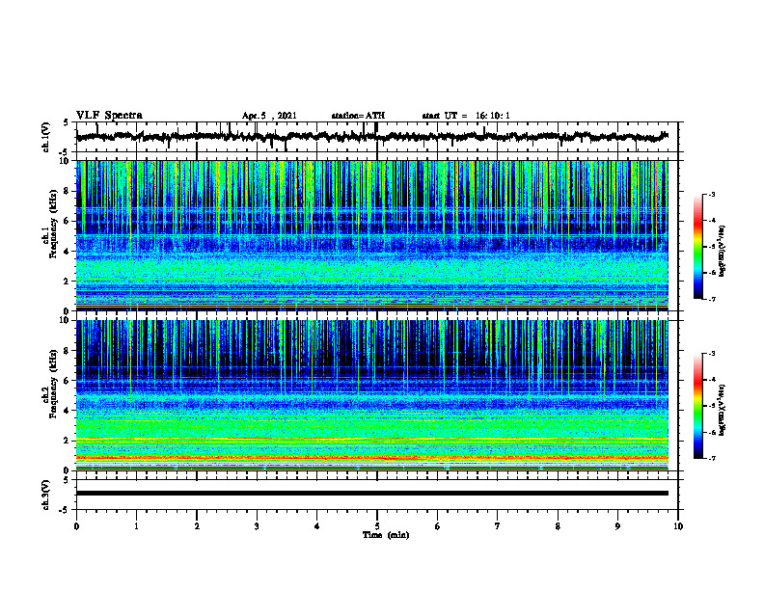
Task: Click the "4" kHz tick of ch.2 spectrogram
Action: pyautogui.click(x=67, y=411)
